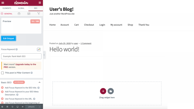Open the Save options arrow

[40, 107]
